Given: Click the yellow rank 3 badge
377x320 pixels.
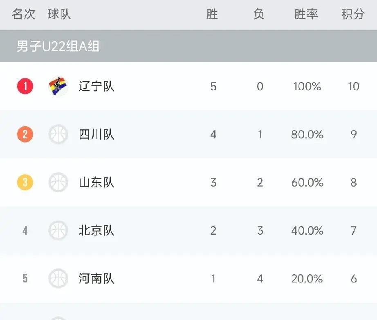Looking at the screenshot, I should [x=25, y=182].
